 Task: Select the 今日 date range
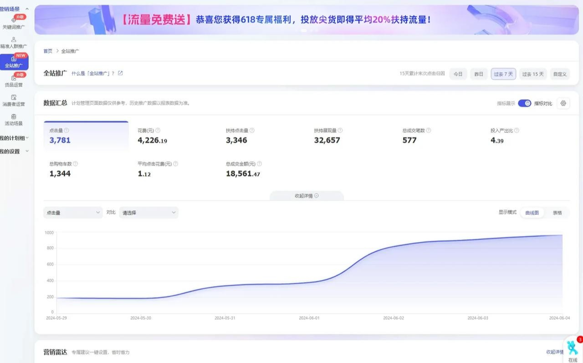click(458, 74)
